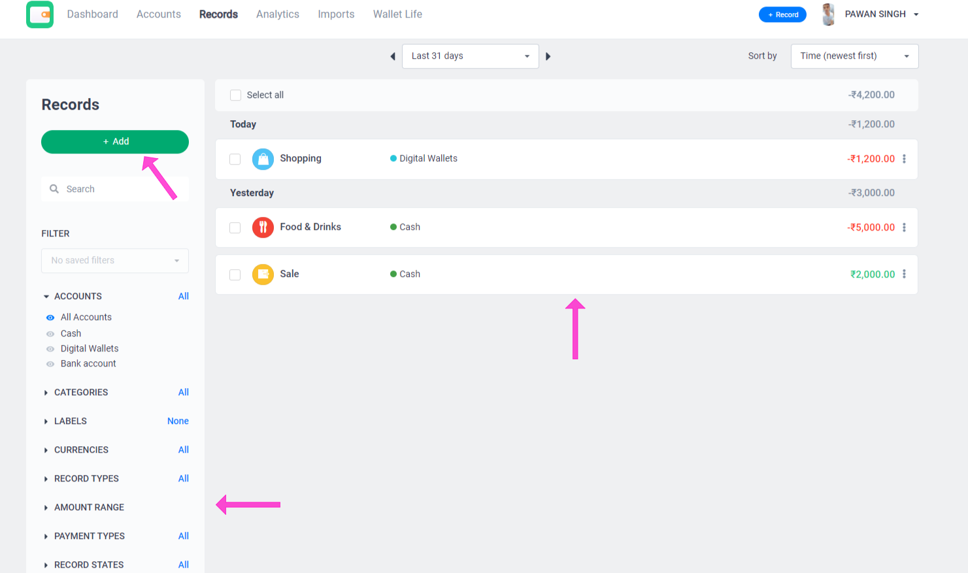Click the Digital Wallets blue account dot
The image size is (968, 573).
(393, 159)
